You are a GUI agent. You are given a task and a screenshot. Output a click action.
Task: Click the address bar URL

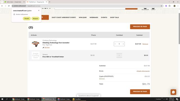coord(34,6)
